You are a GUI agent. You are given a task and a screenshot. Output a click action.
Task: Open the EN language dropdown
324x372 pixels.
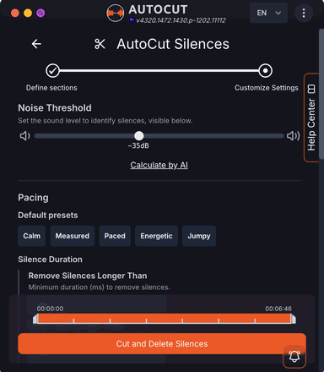click(x=268, y=13)
